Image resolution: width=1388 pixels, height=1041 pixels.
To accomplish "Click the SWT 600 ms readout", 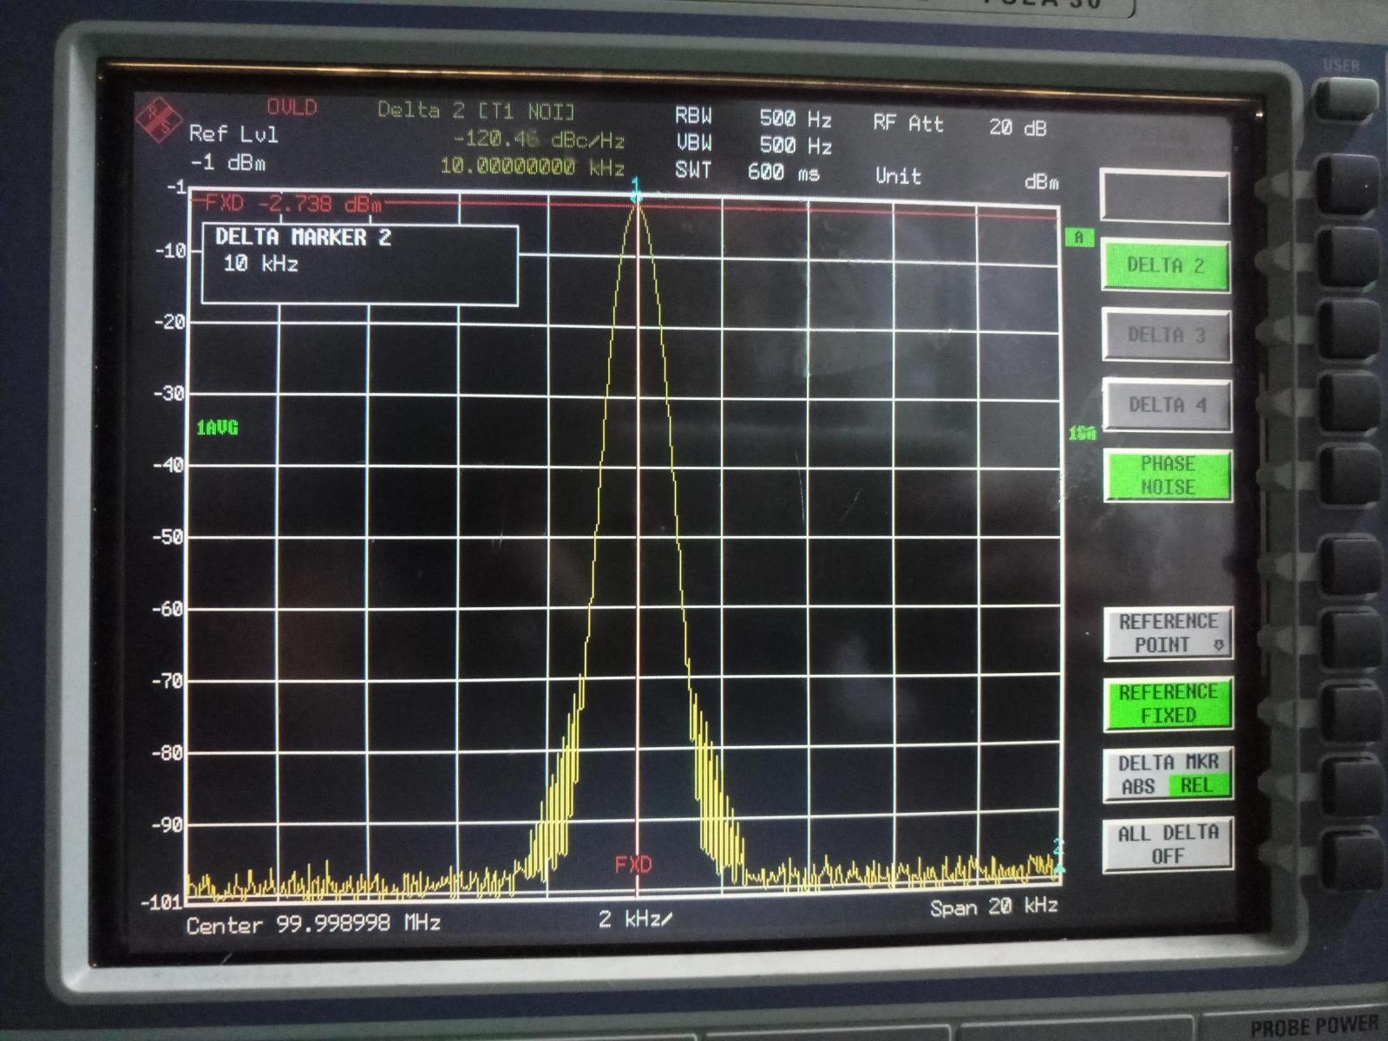I will 747,171.
